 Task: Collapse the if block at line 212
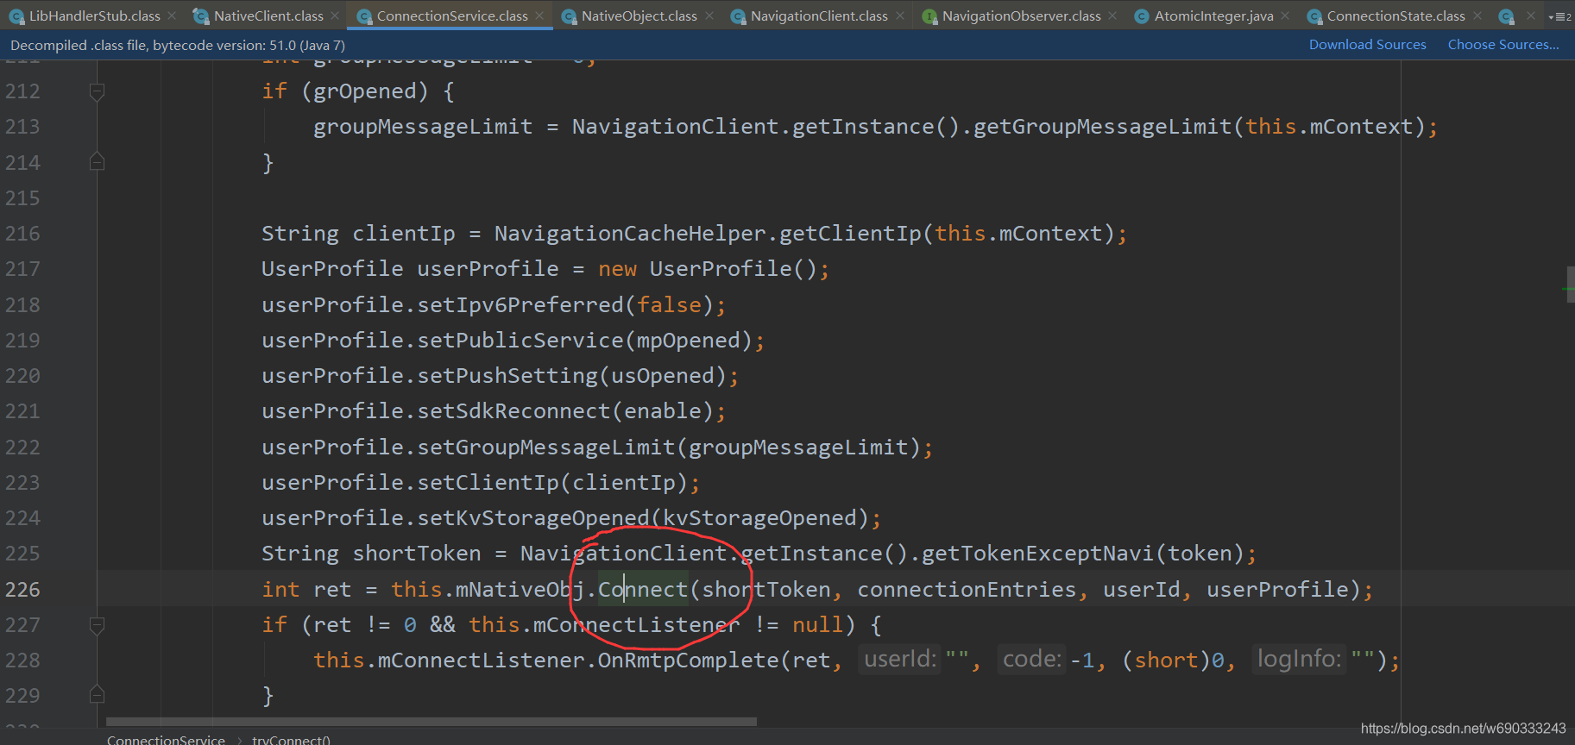pos(97,91)
